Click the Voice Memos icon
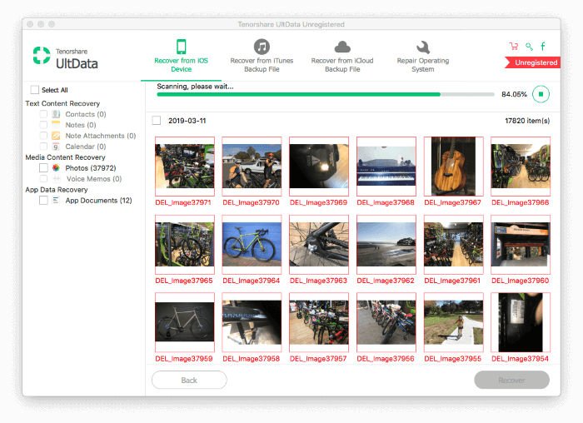The width and height of the screenshot is (583, 423). tap(56, 179)
